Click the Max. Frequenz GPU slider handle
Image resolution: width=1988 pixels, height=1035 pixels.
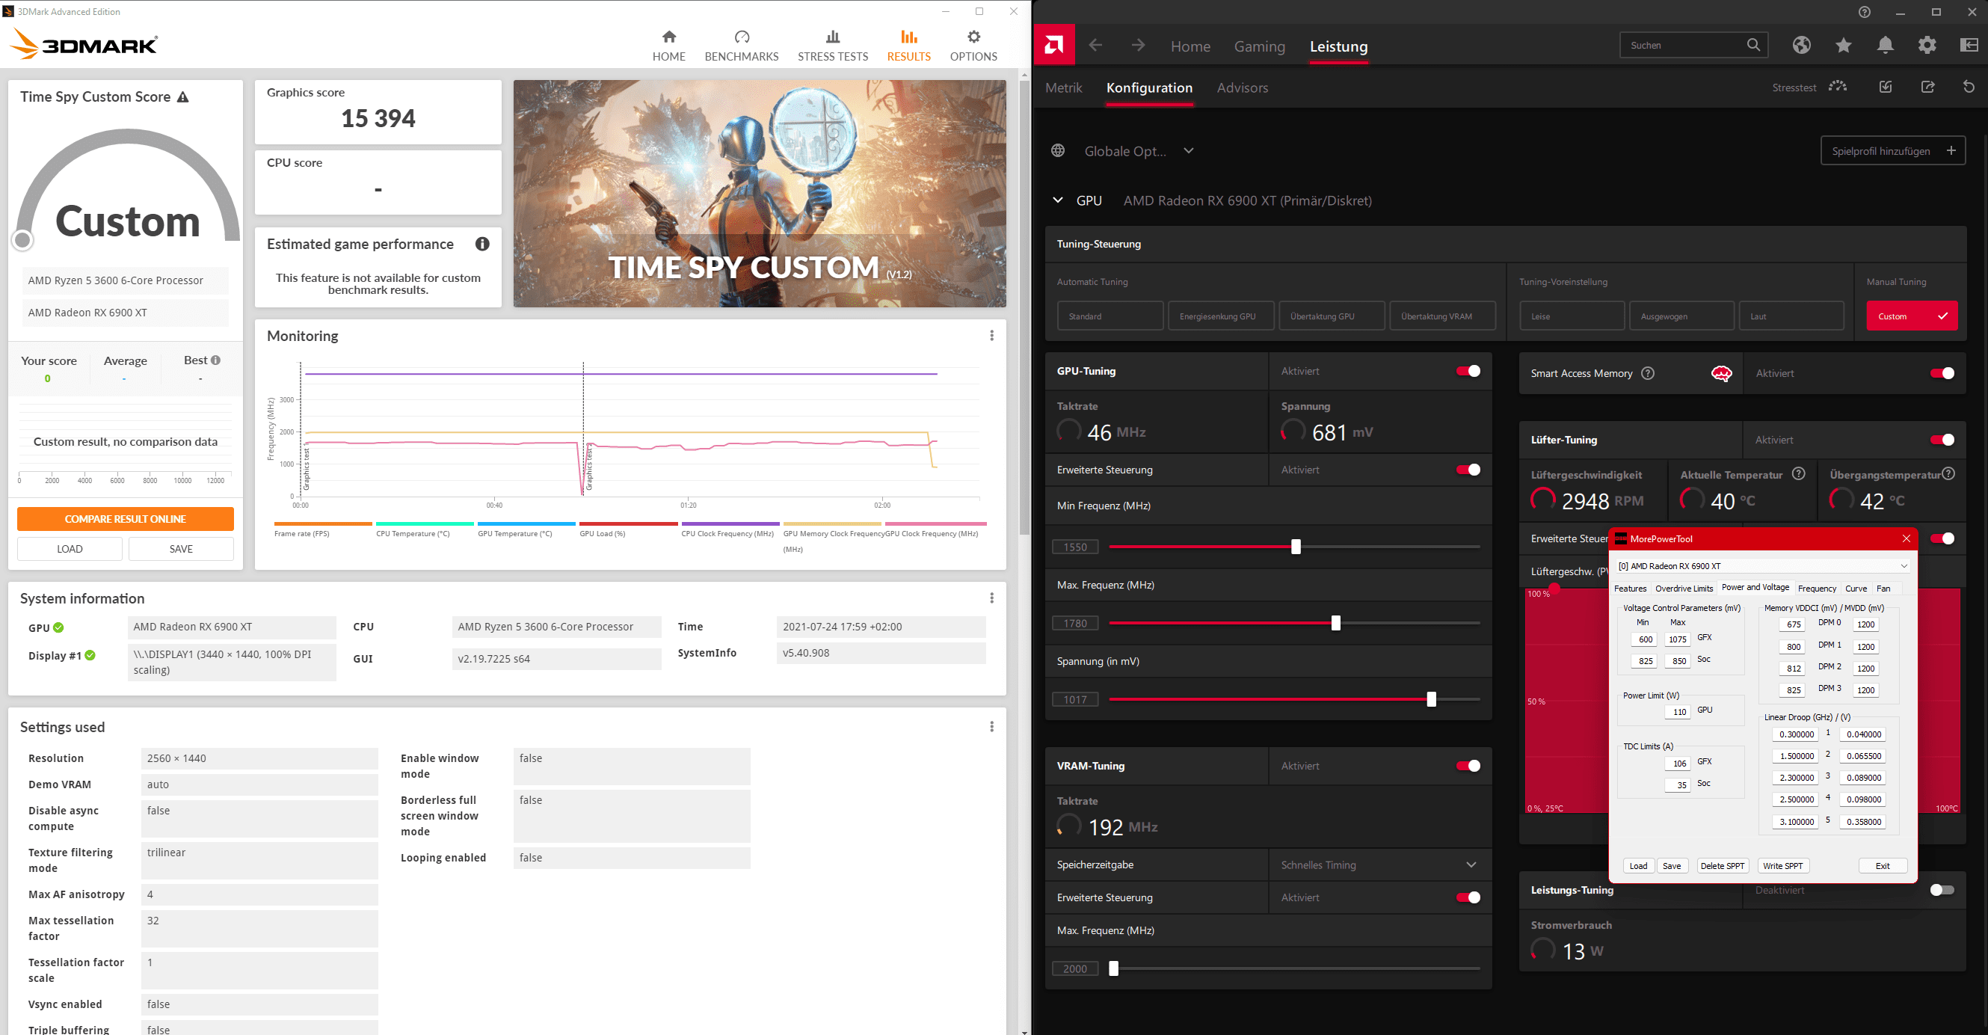click(x=1336, y=623)
